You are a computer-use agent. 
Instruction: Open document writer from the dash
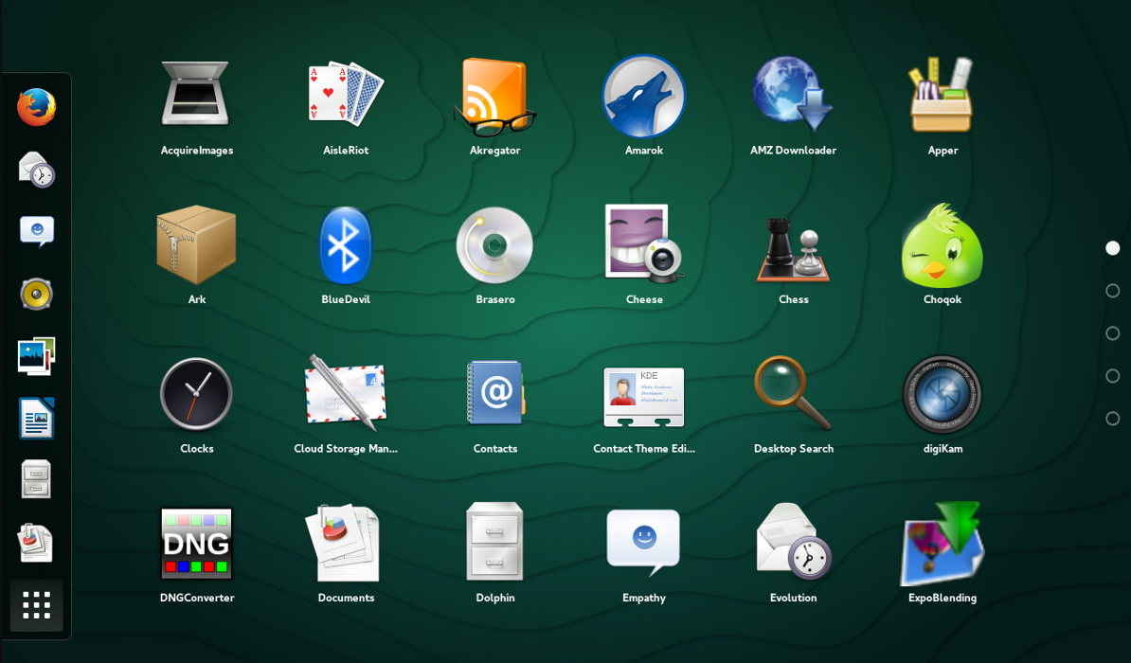click(x=36, y=419)
